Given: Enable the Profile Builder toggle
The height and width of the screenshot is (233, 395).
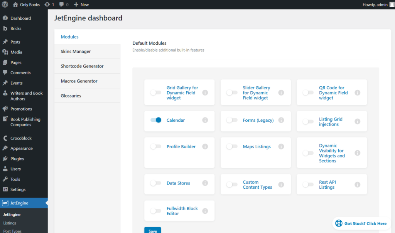Looking at the screenshot, I should point(156,146).
